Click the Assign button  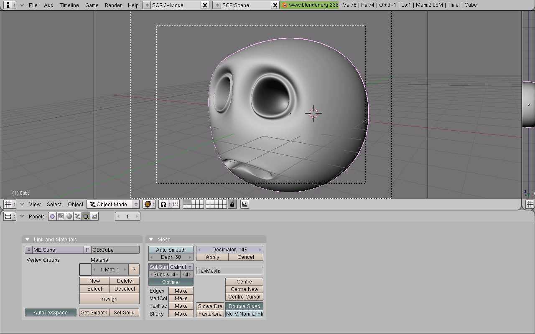point(110,299)
